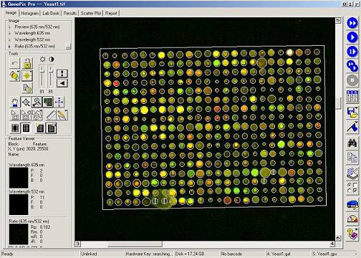Click the Wavelength 635 nm feature thumbnail
The width and height of the screenshot is (361, 258).
[19, 178]
